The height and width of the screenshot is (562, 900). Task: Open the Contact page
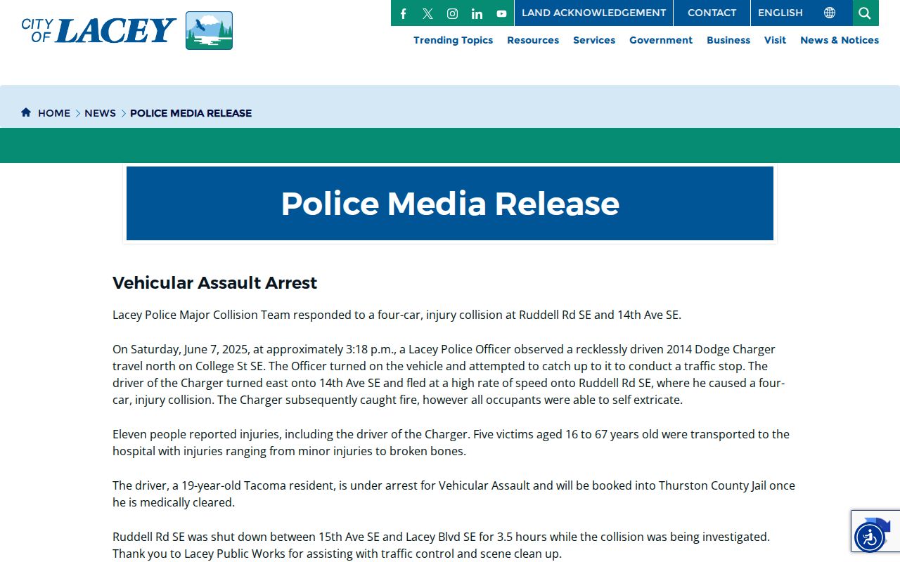[712, 13]
